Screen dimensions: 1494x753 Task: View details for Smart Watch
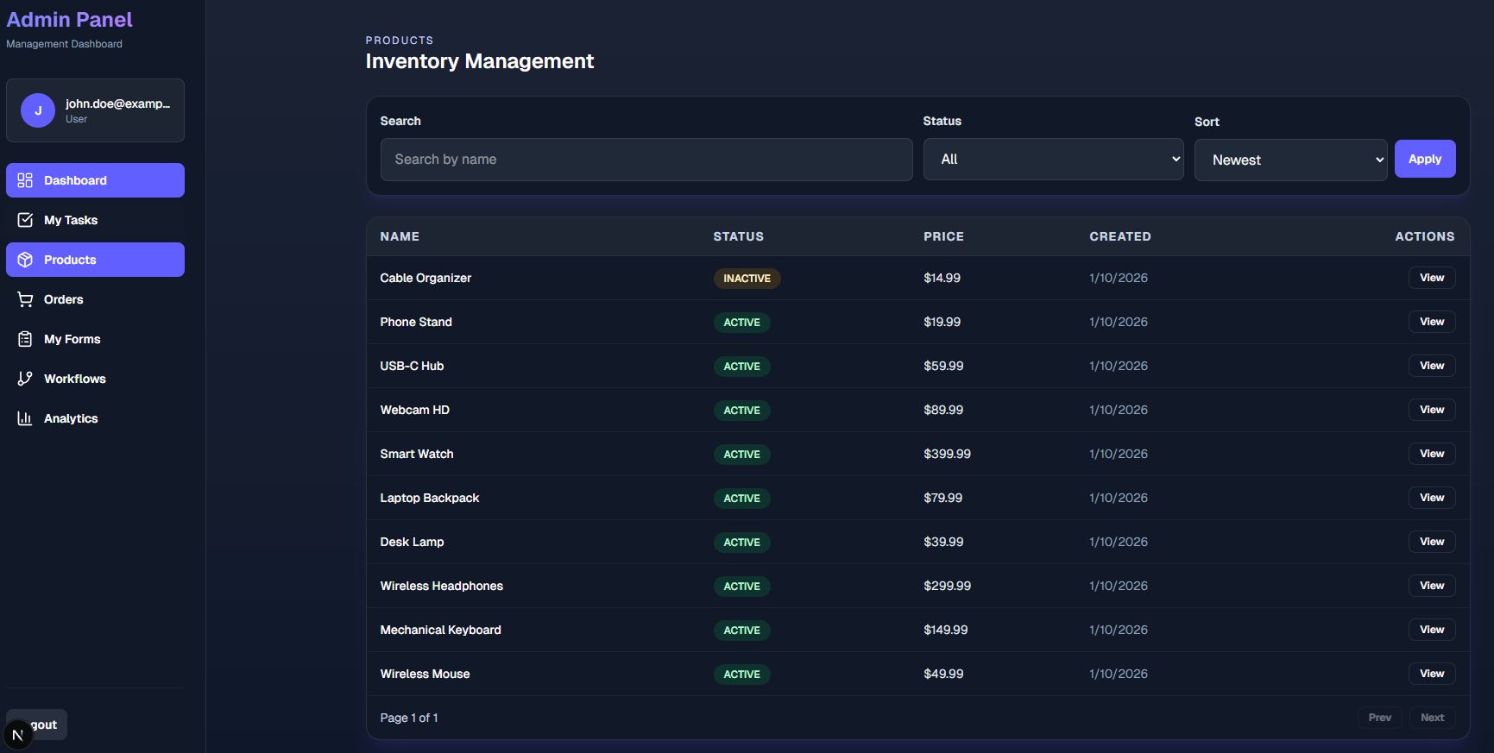(1431, 454)
